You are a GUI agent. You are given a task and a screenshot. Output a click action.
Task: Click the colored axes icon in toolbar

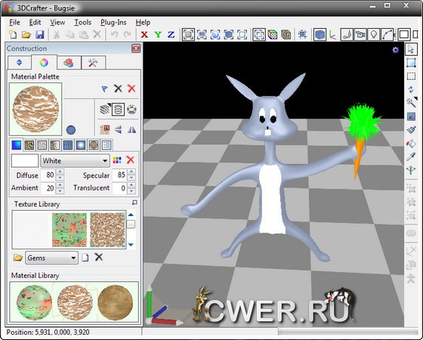coord(332,35)
